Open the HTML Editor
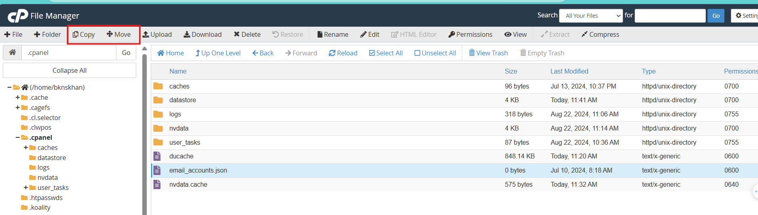The image size is (758, 215). pos(414,34)
